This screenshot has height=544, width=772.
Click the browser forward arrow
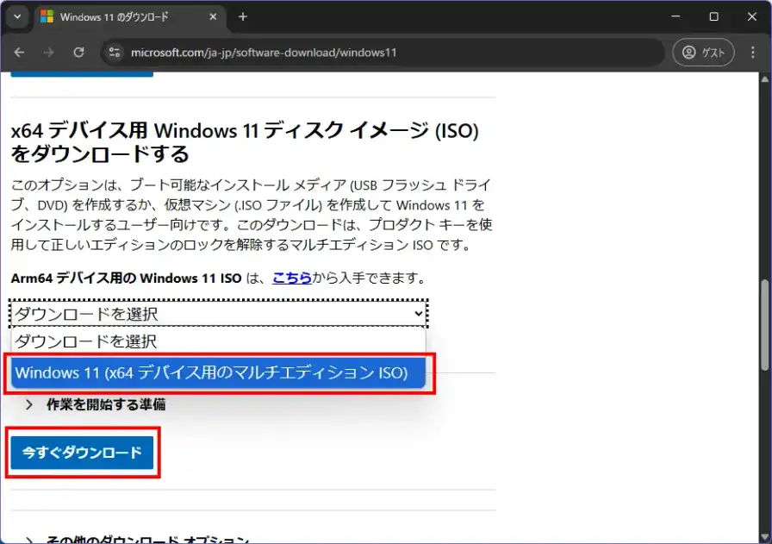pyautogui.click(x=48, y=53)
